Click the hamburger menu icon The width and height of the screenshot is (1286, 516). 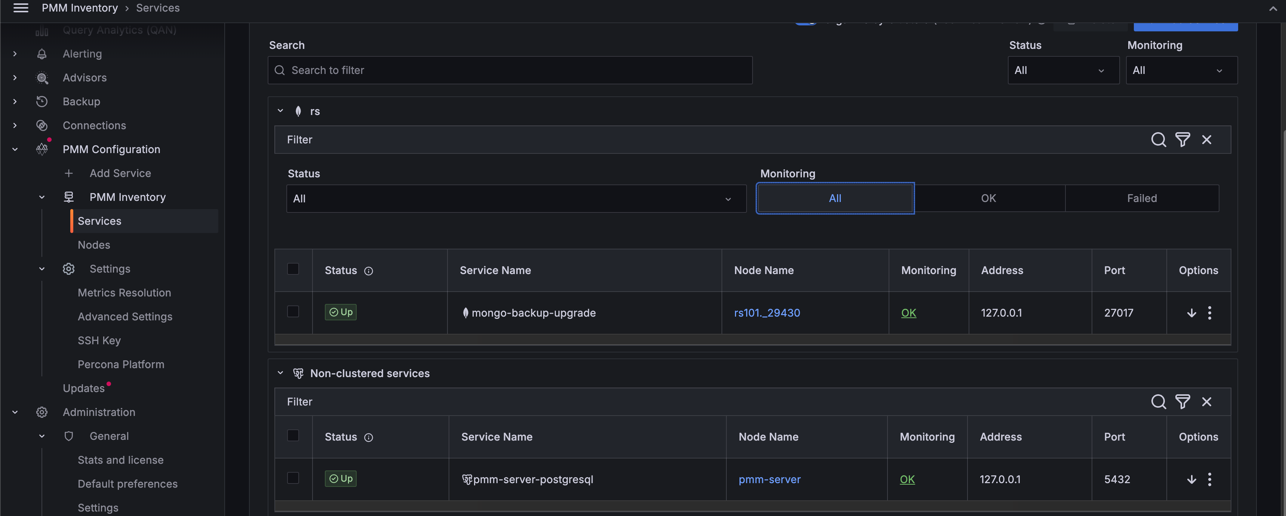21,8
